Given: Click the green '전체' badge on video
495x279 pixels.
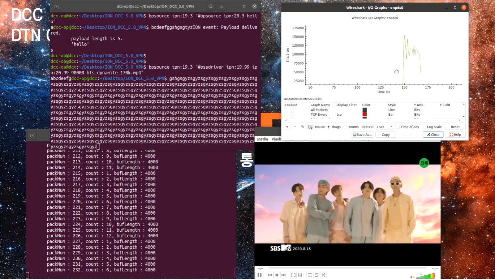Looking at the screenshot, I should point(424,163).
